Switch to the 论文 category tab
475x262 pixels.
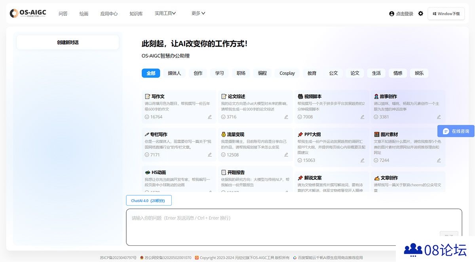click(x=355, y=73)
